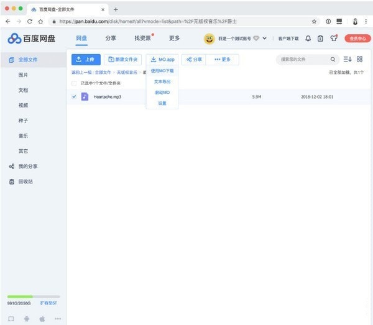Click the dark square extension icon in browser toolbar
Screen dimensions: 373x325
pos(339,21)
